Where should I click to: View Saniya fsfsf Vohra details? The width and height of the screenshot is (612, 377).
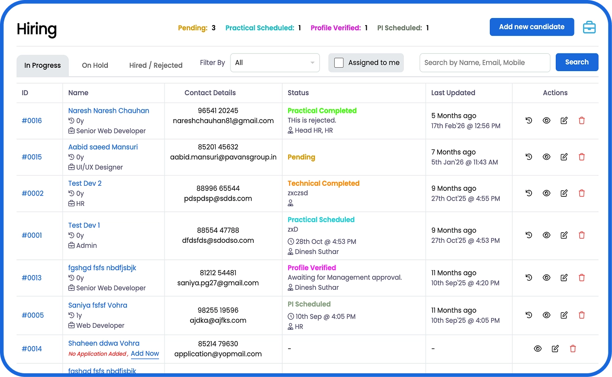[546, 315]
